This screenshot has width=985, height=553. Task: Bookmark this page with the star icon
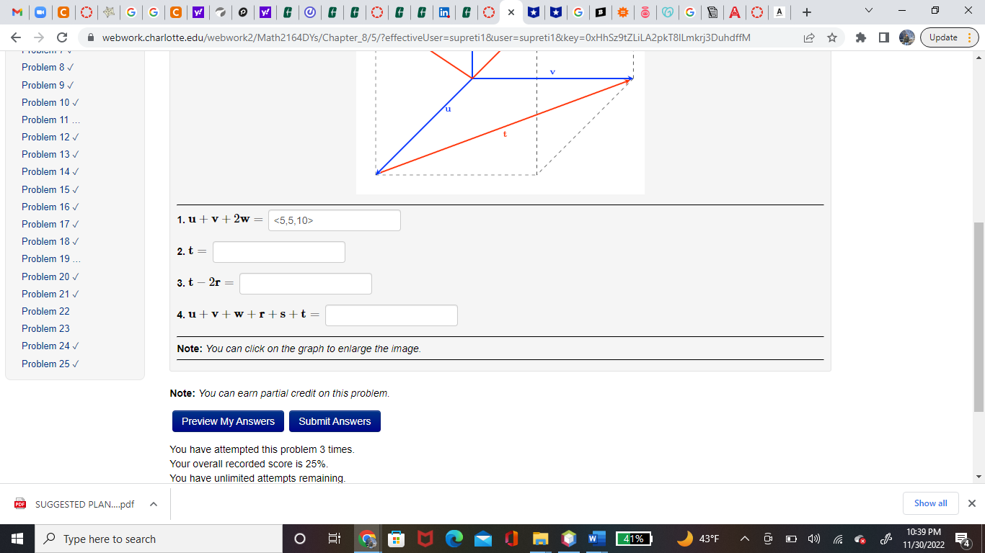click(832, 37)
